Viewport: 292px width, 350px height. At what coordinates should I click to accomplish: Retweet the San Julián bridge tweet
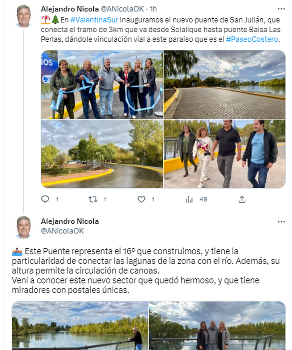(93, 199)
